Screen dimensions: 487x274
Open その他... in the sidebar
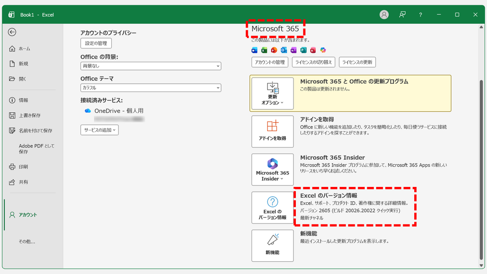click(27, 241)
